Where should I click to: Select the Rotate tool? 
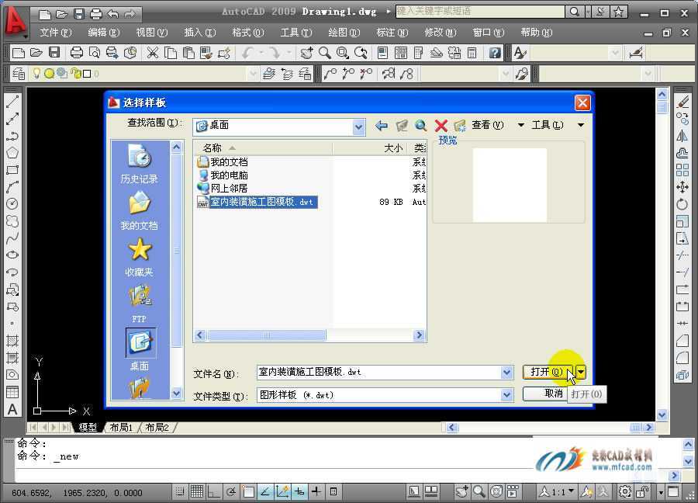pyautogui.click(x=682, y=204)
